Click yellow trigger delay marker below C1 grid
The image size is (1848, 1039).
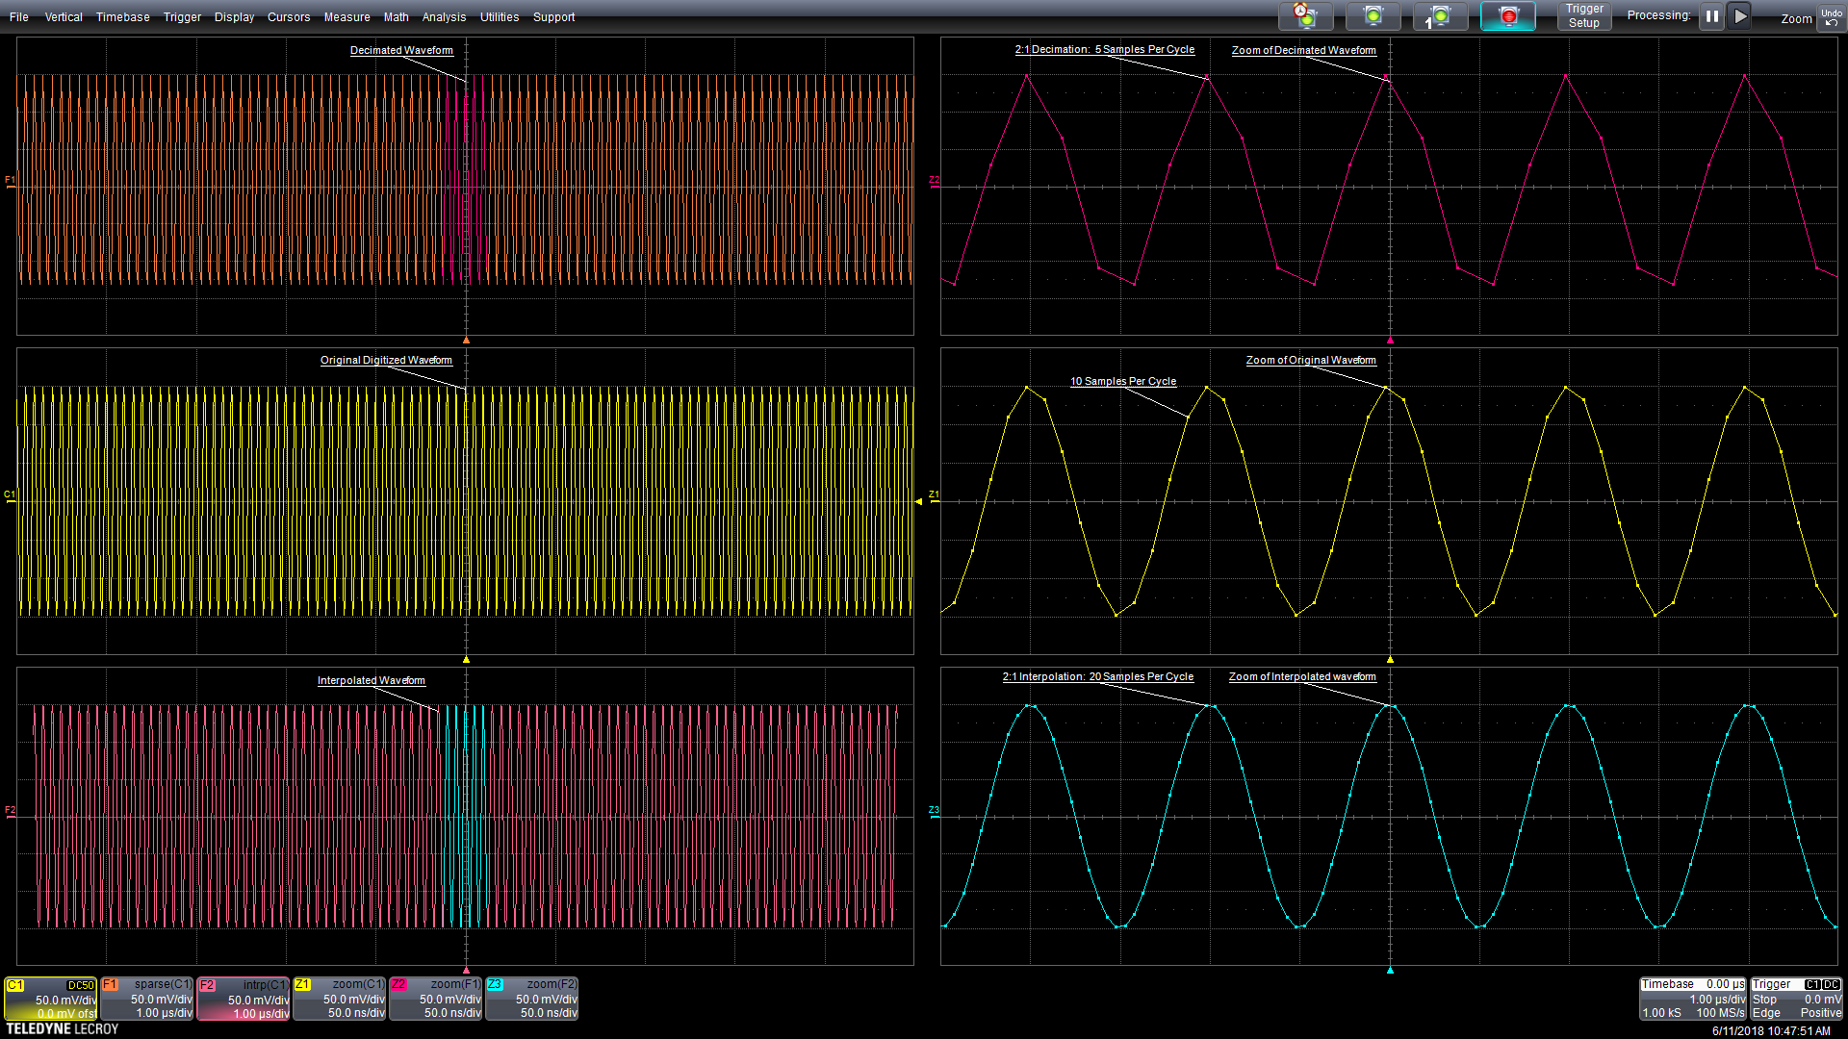466,660
